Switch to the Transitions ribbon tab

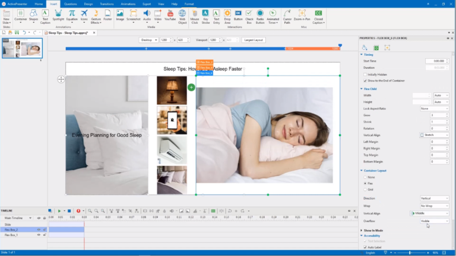107,4
